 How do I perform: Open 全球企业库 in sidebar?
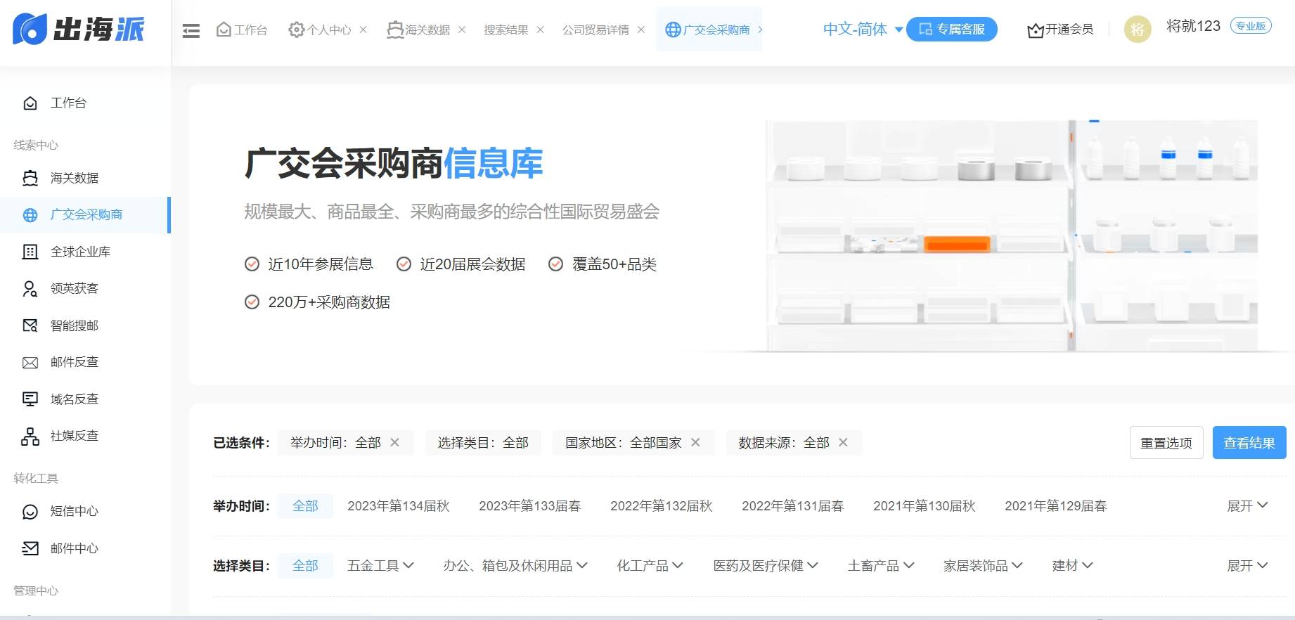[84, 252]
